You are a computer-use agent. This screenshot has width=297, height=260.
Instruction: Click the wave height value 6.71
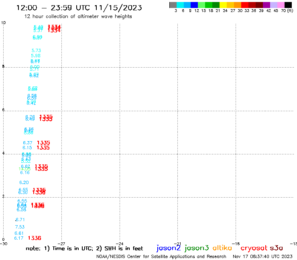[x=20, y=220]
